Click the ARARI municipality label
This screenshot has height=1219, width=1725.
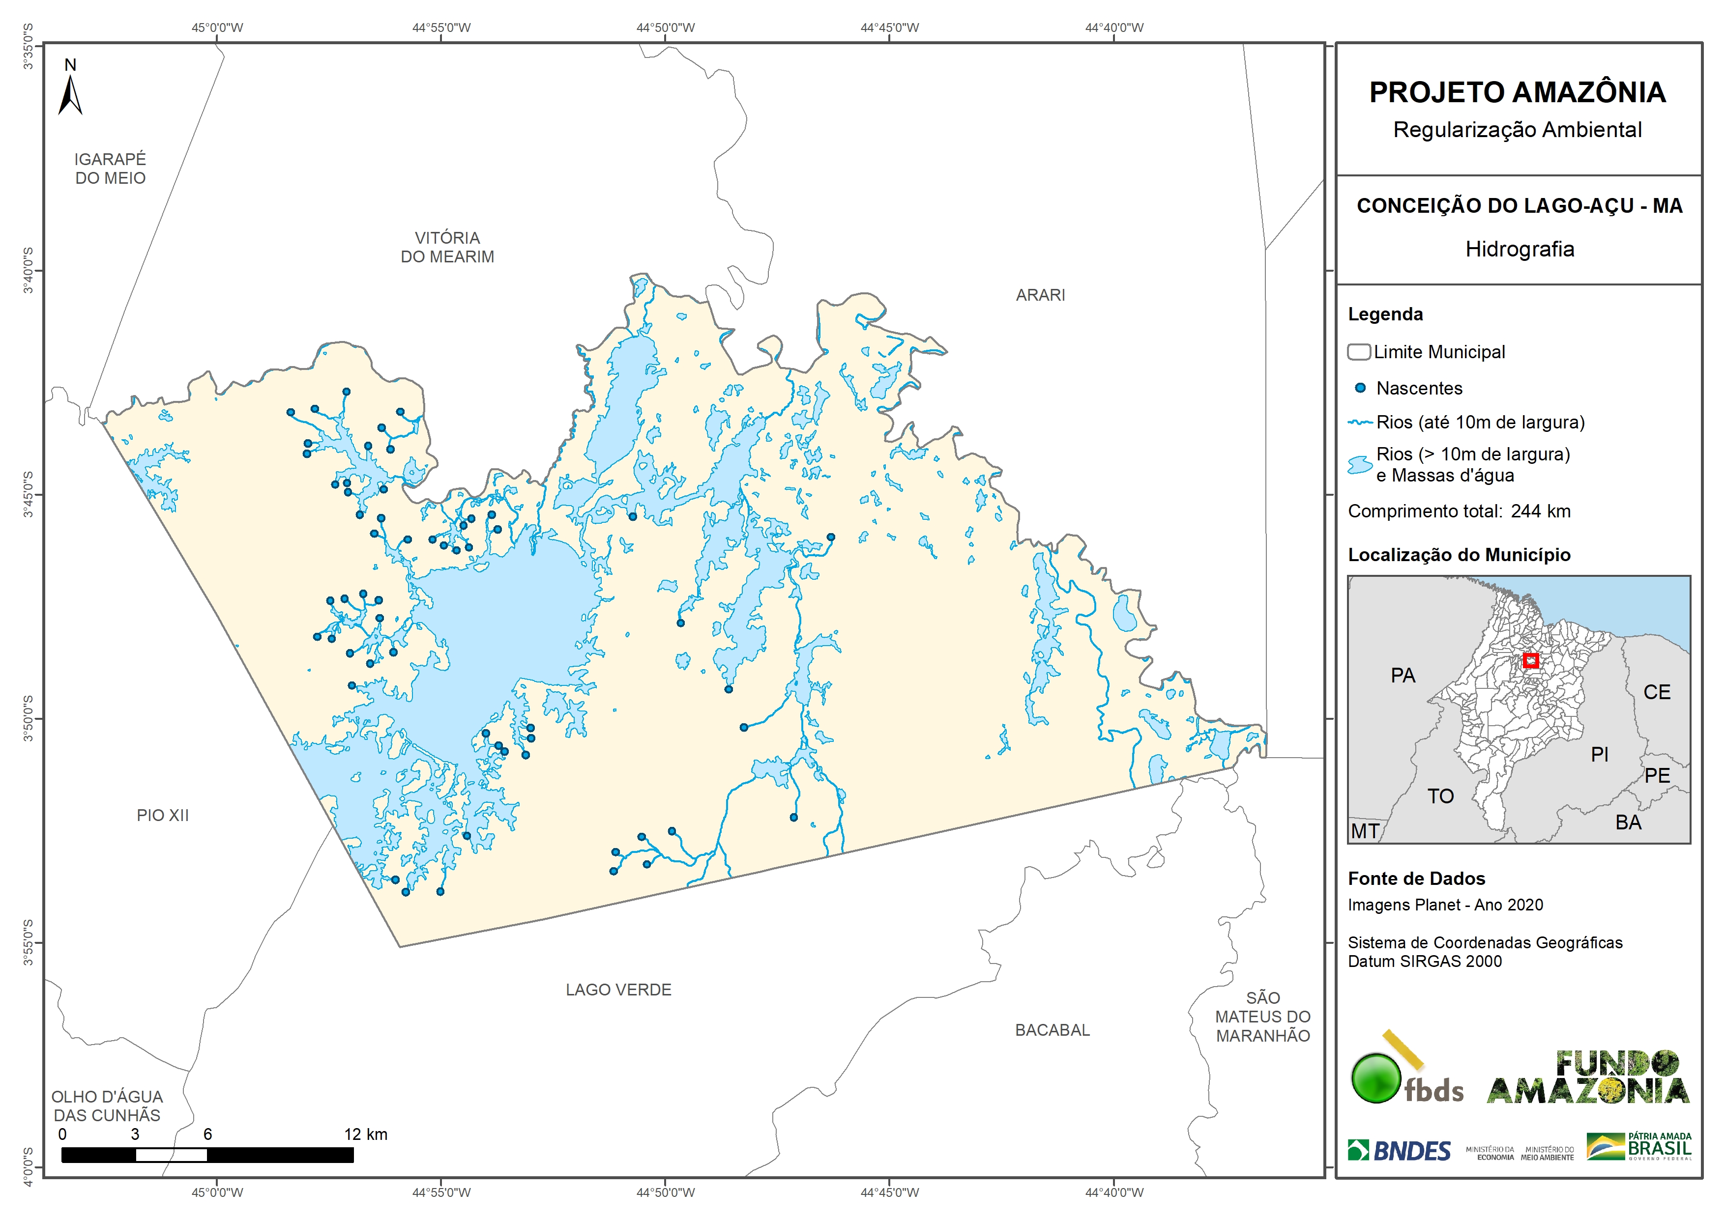point(1040,295)
